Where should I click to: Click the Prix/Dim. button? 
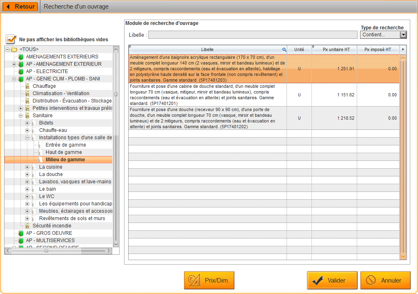209,281
